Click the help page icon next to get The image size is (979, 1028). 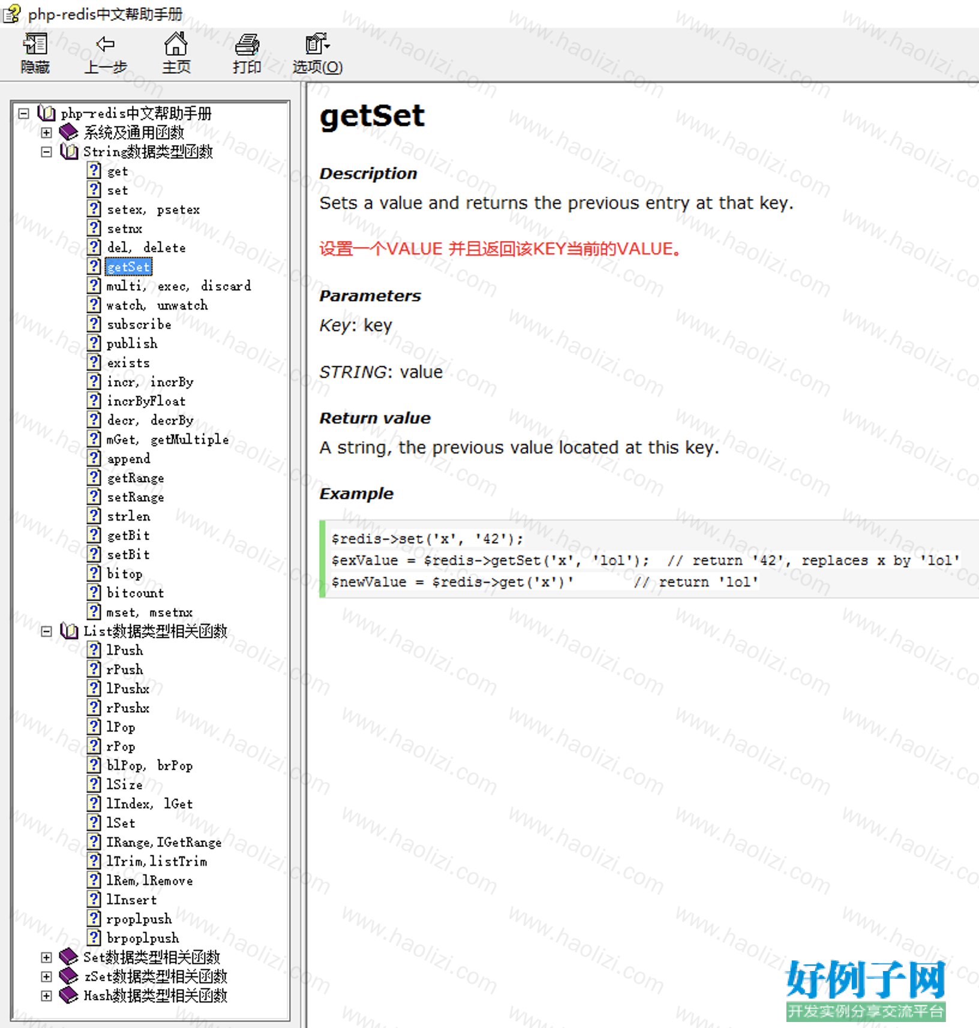point(94,171)
